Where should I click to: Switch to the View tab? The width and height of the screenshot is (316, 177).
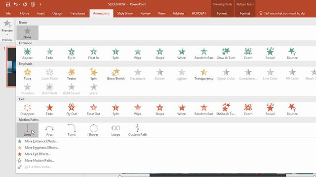click(161, 13)
